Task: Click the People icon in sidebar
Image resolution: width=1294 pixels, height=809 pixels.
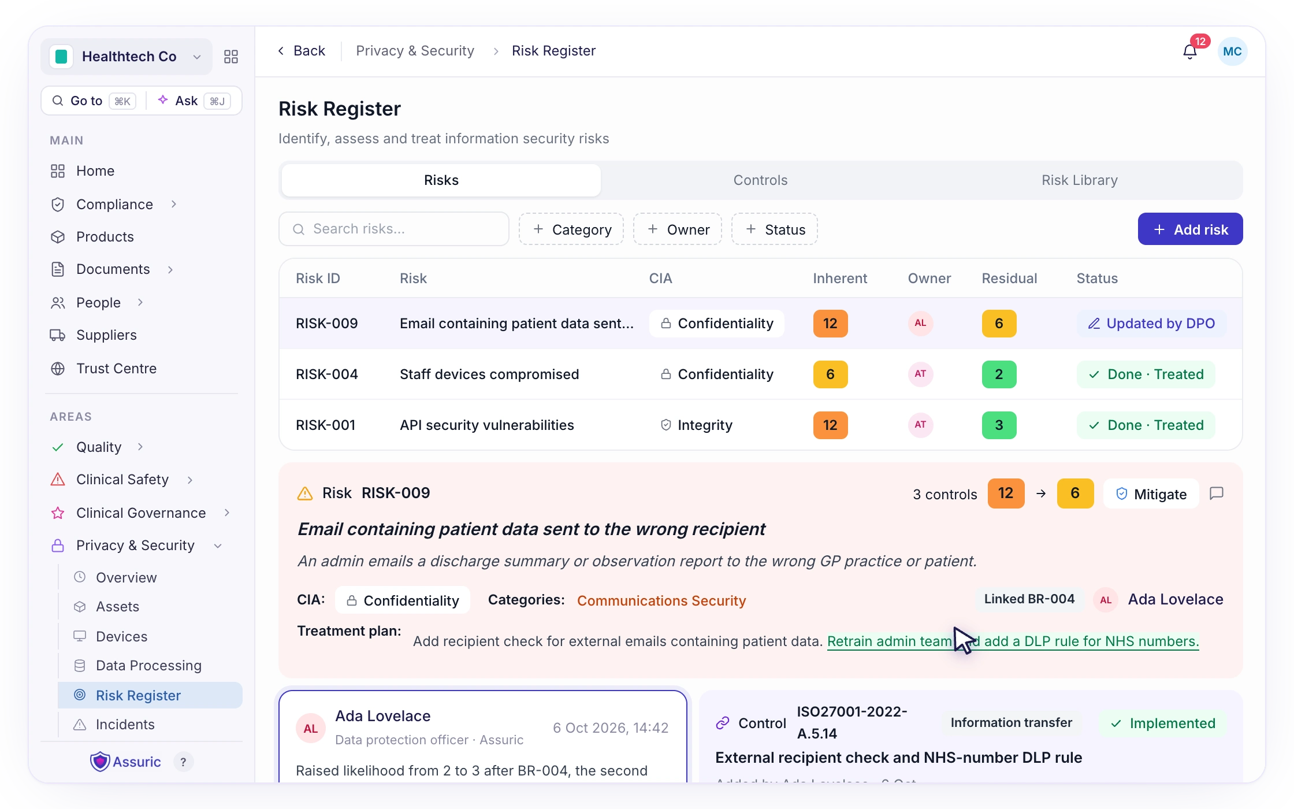Action: [58, 303]
